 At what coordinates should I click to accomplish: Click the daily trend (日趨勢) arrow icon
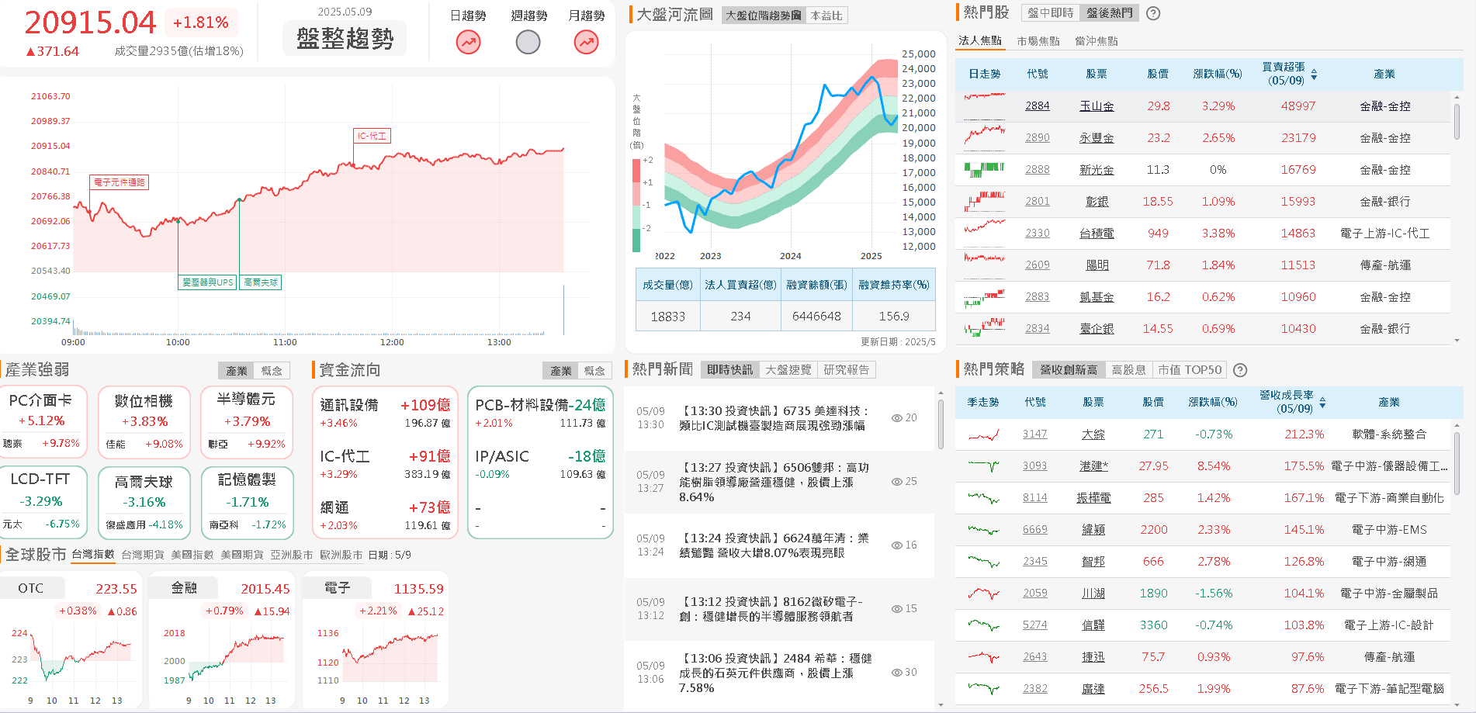(468, 42)
